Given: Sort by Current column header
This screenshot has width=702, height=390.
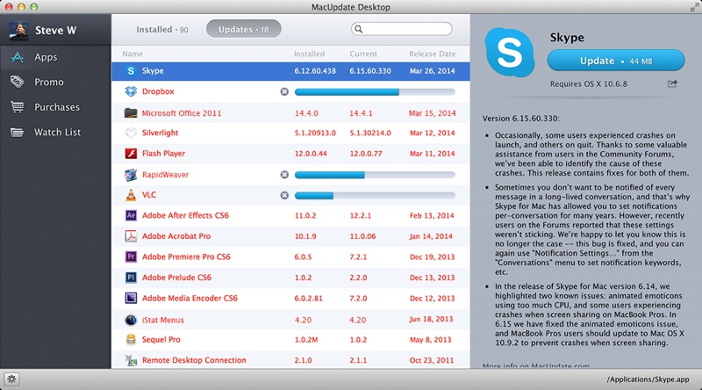Looking at the screenshot, I should pyautogui.click(x=363, y=54).
